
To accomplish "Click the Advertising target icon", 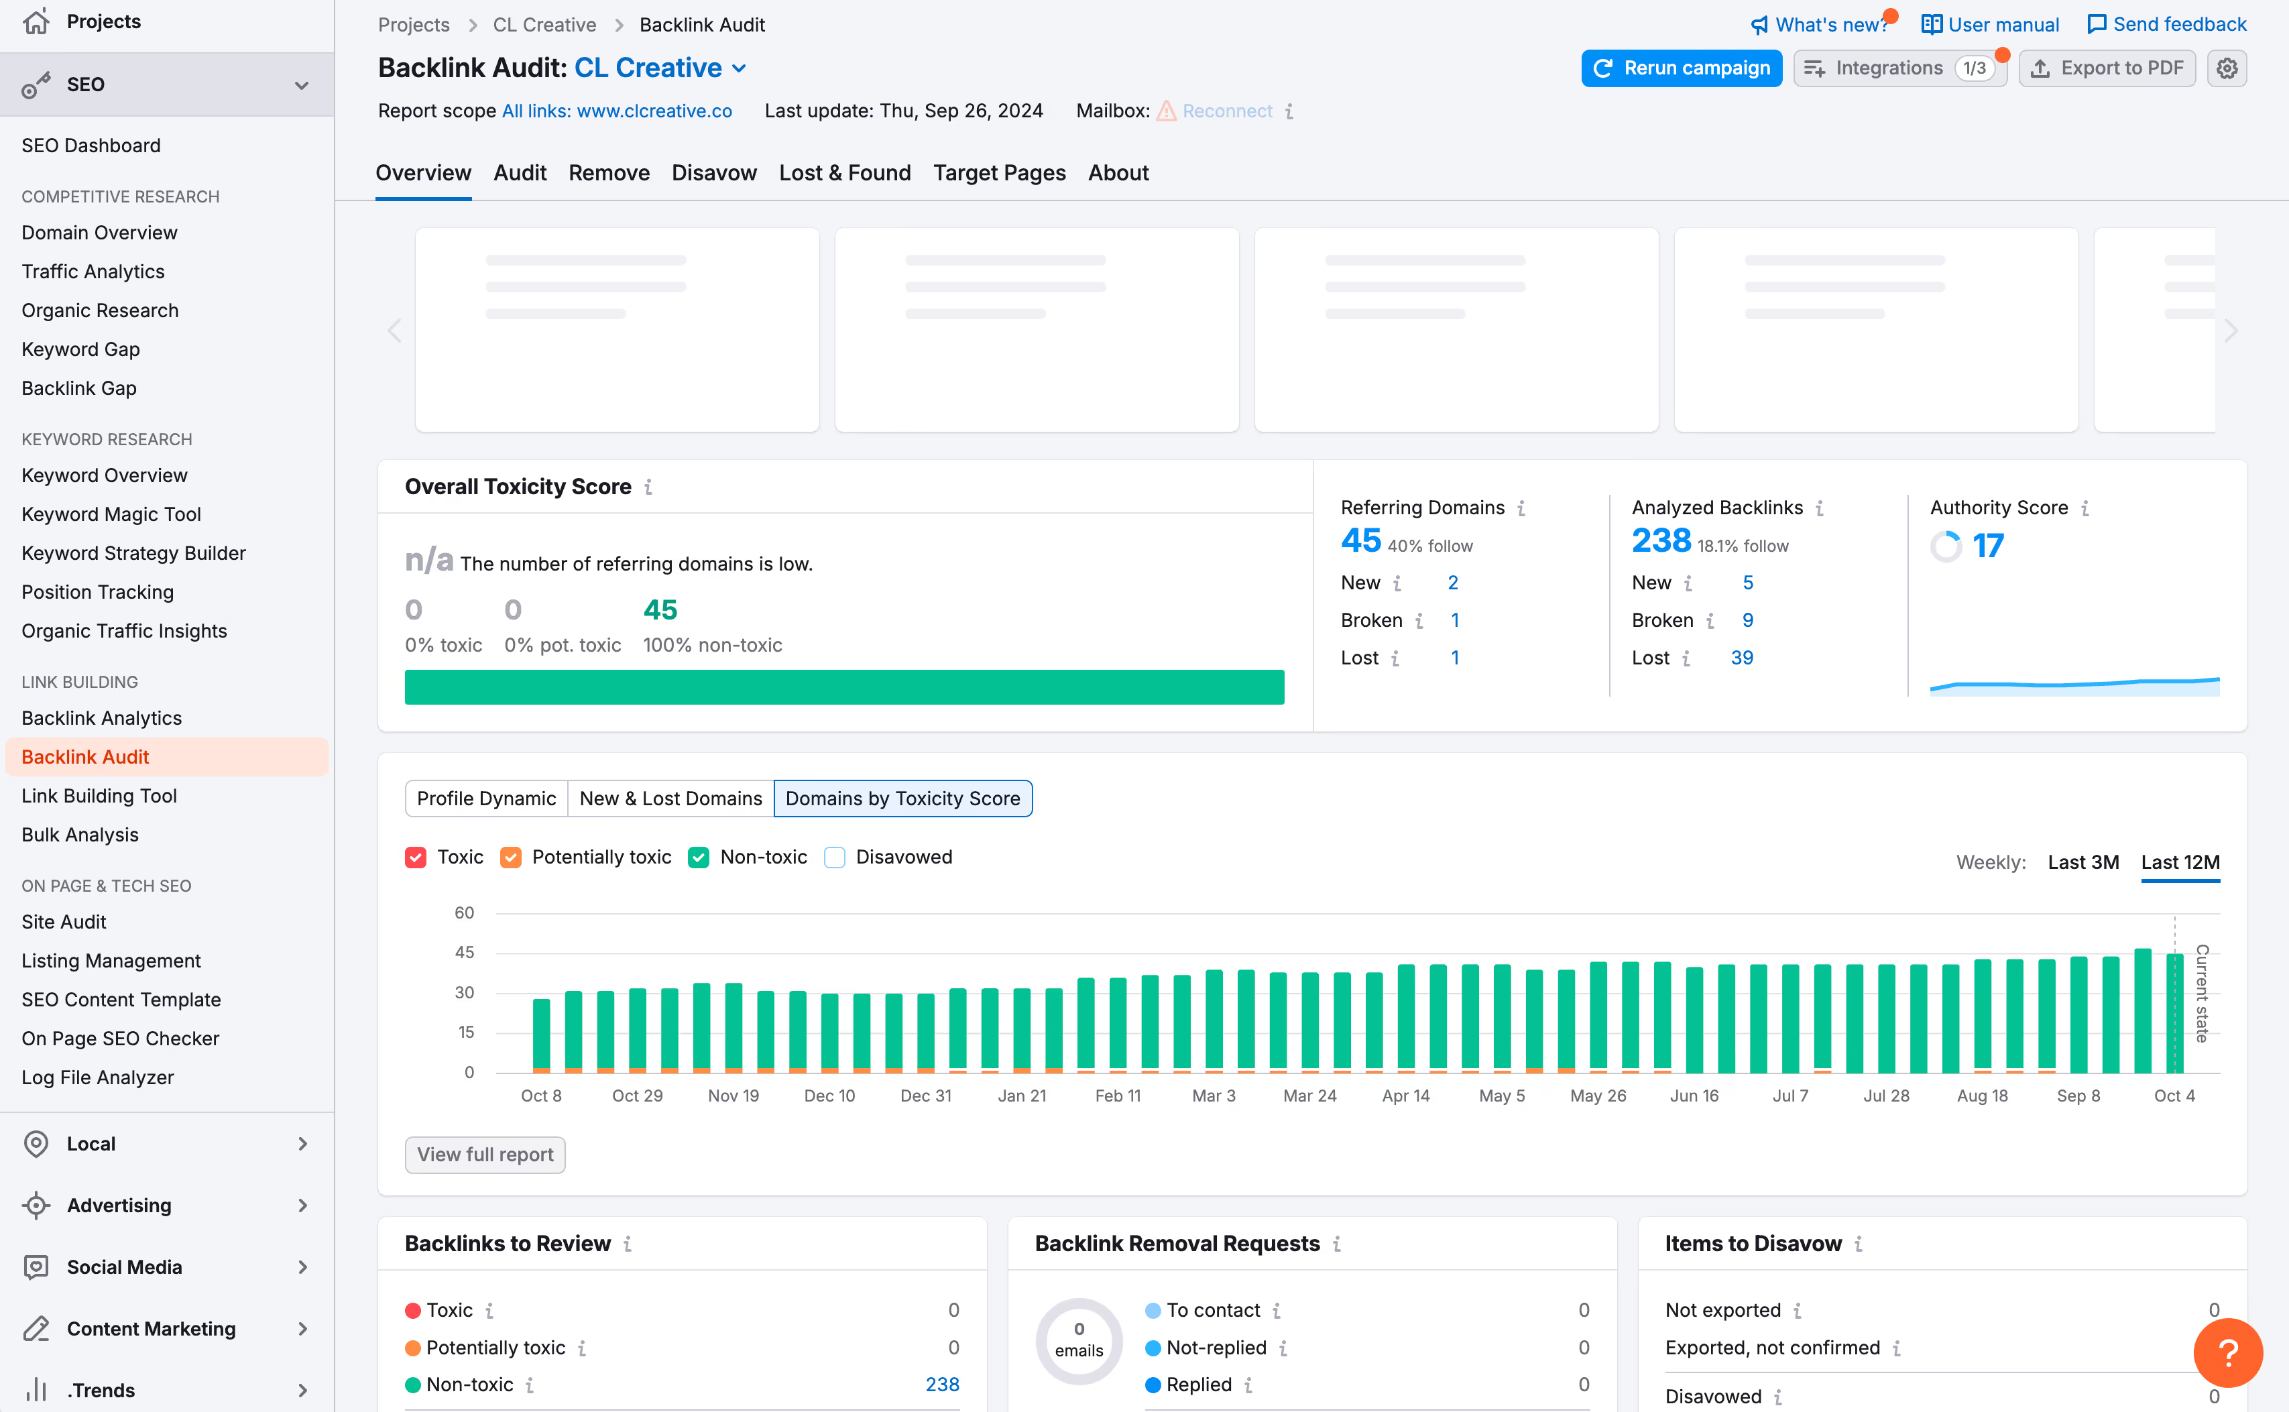I will click(36, 1205).
